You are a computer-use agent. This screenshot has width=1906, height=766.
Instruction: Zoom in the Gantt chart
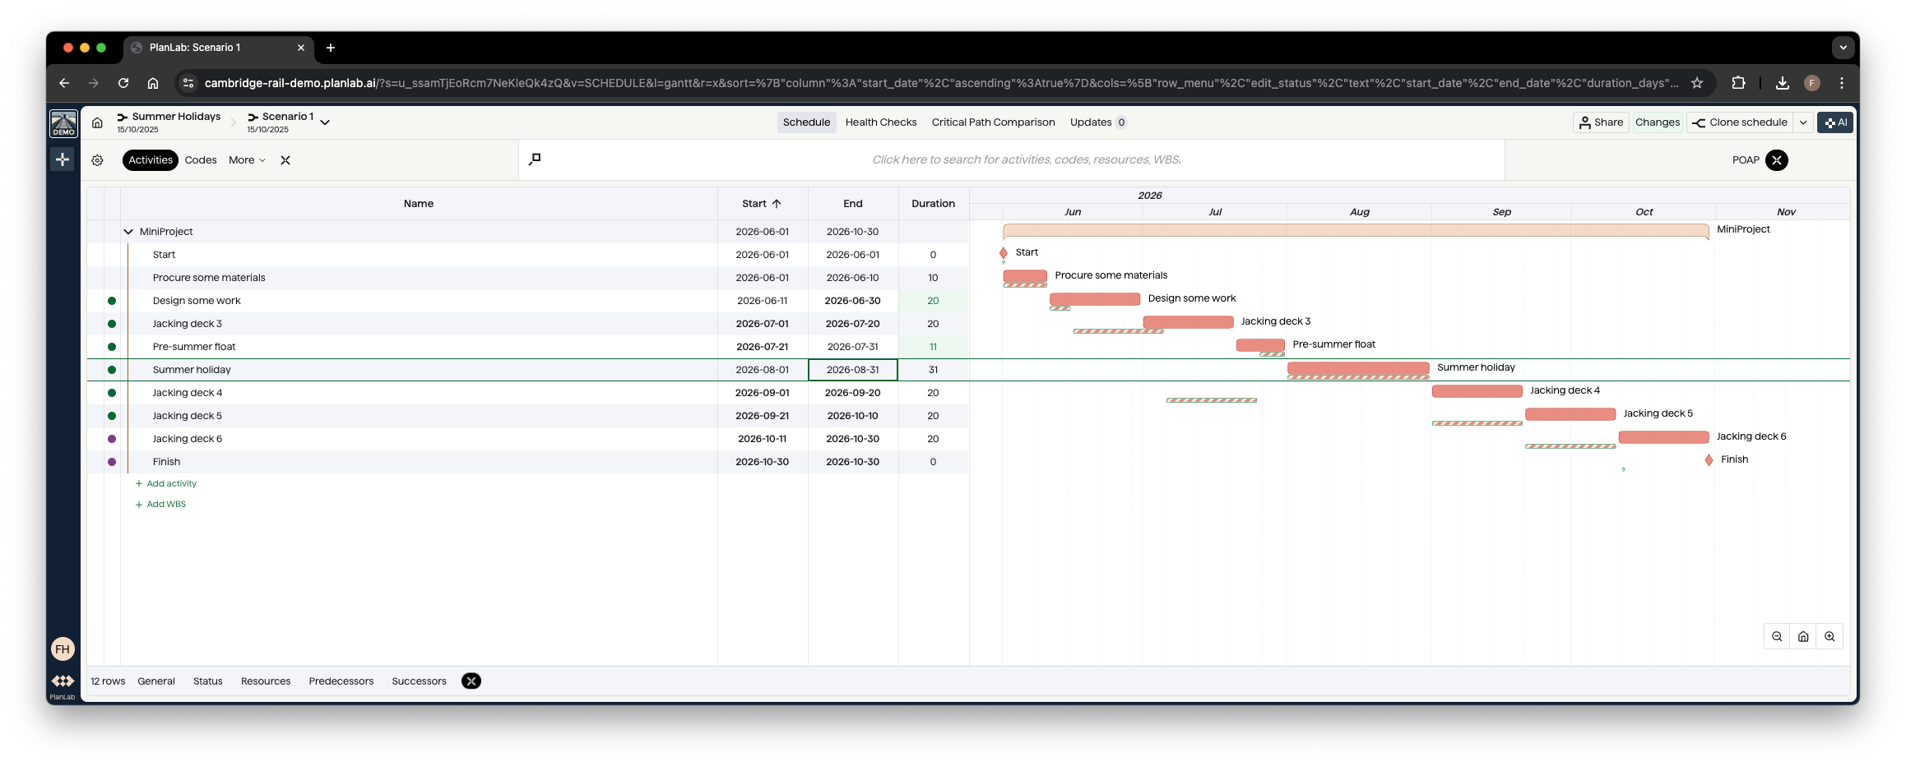[1829, 636]
